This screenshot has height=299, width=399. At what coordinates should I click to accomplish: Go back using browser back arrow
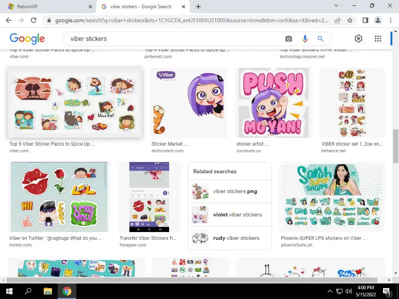(9, 20)
